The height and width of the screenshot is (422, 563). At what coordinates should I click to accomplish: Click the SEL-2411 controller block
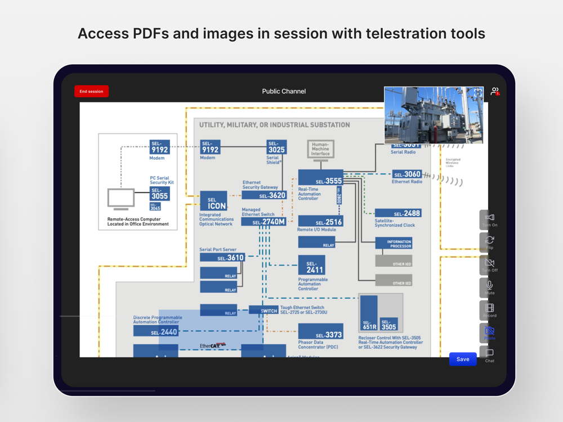312,265
